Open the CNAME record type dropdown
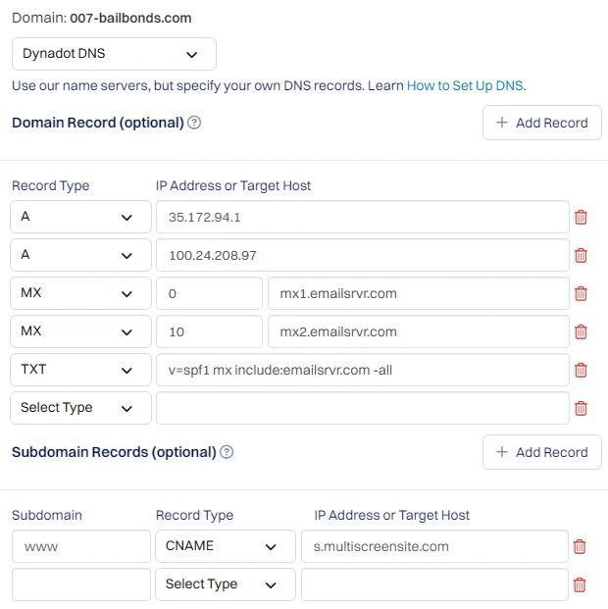Screen dimensions: 608x609 [226, 546]
